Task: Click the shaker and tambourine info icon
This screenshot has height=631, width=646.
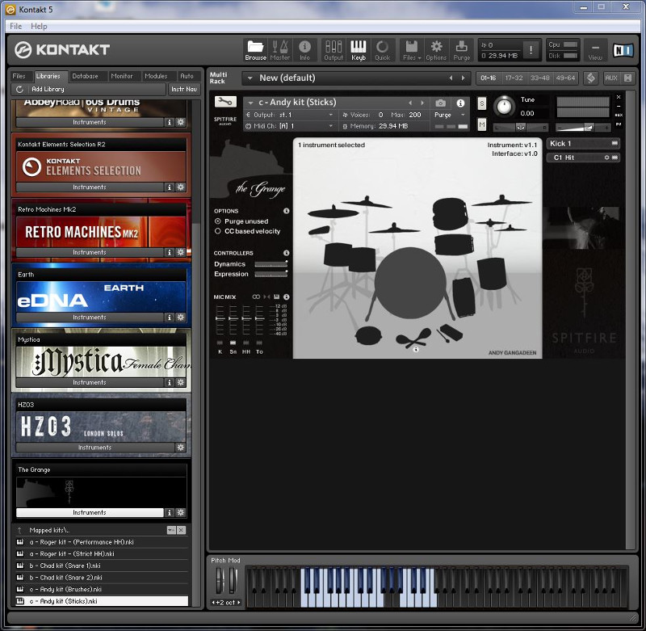Action: click(416, 349)
